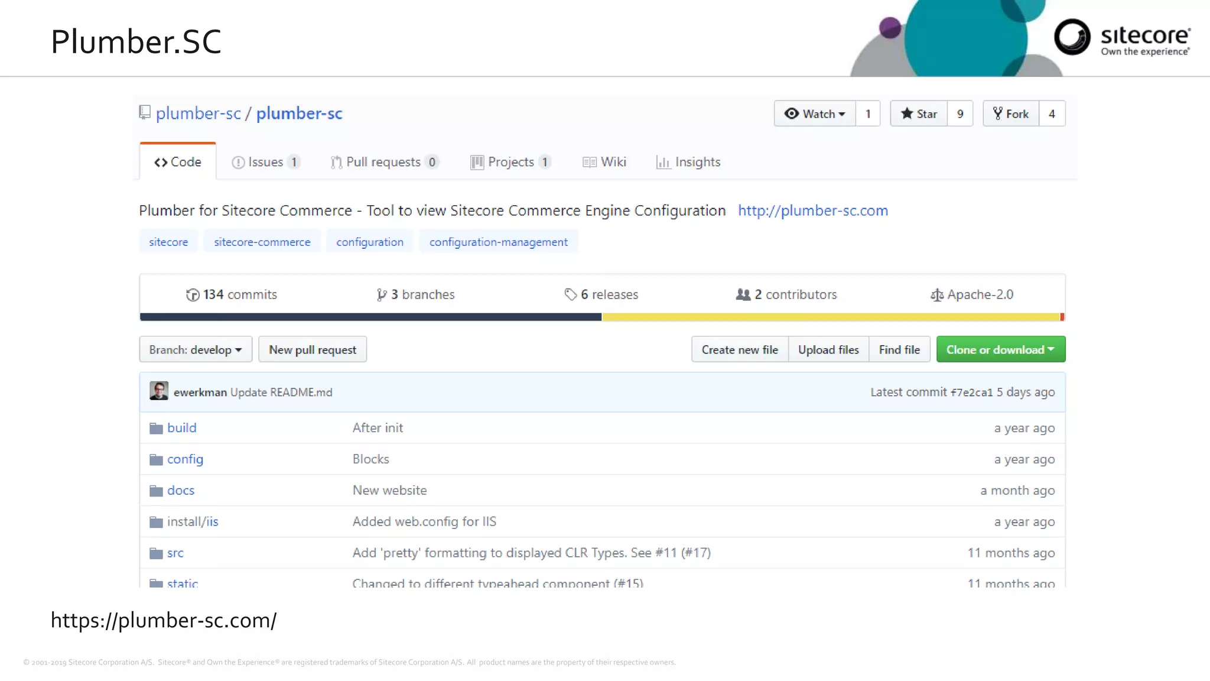
Task: Expand the Branch: develop selector
Action: pos(196,349)
